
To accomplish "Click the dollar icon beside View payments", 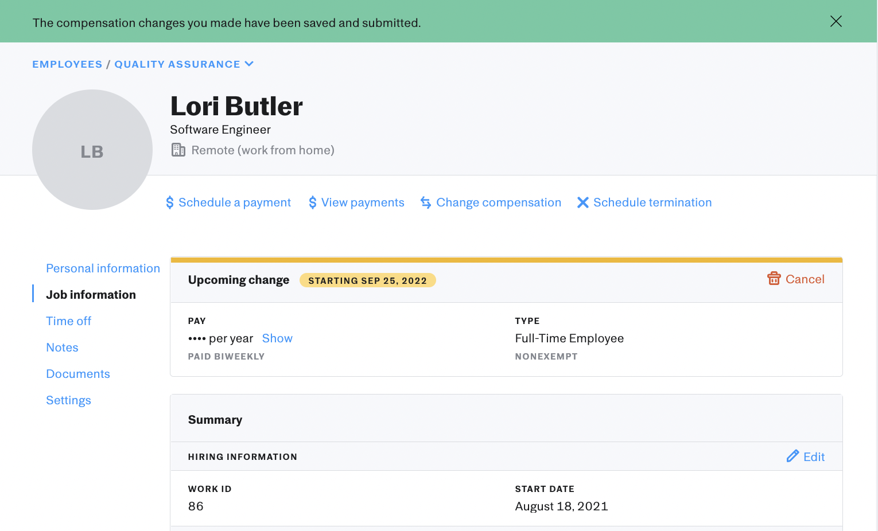I will coord(312,202).
